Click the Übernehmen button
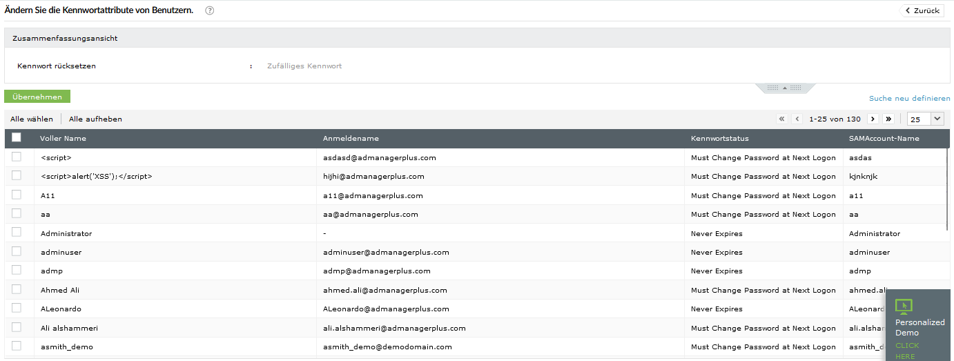Viewport: 954px width, 361px height. click(x=37, y=97)
